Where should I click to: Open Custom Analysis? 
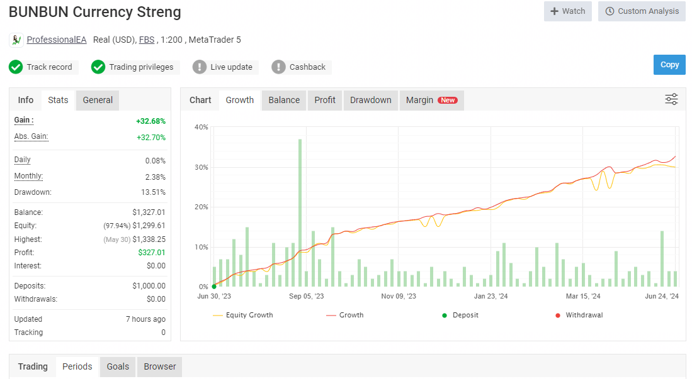(x=642, y=11)
